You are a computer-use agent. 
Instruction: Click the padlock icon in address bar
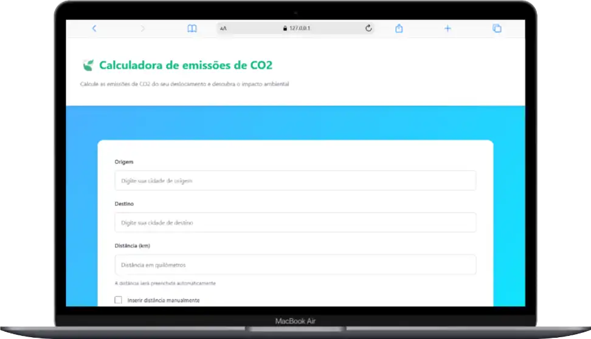point(284,29)
